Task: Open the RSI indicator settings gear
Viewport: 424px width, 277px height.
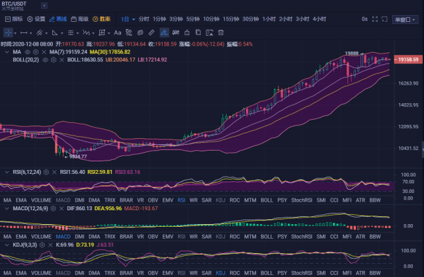Action: [46, 172]
